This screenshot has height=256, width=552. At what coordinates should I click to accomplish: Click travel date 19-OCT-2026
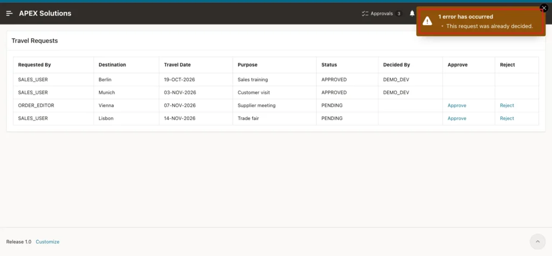click(179, 80)
